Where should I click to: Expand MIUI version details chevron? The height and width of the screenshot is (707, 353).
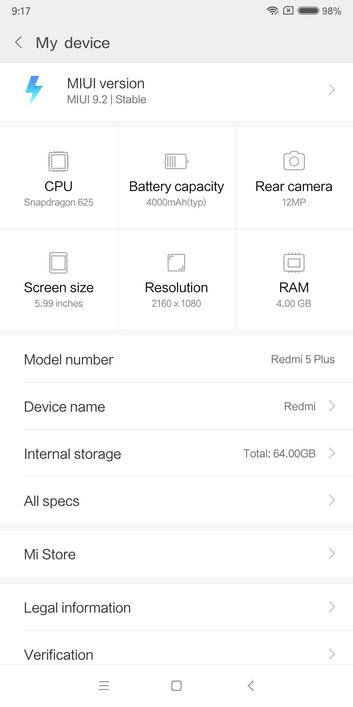(x=332, y=90)
